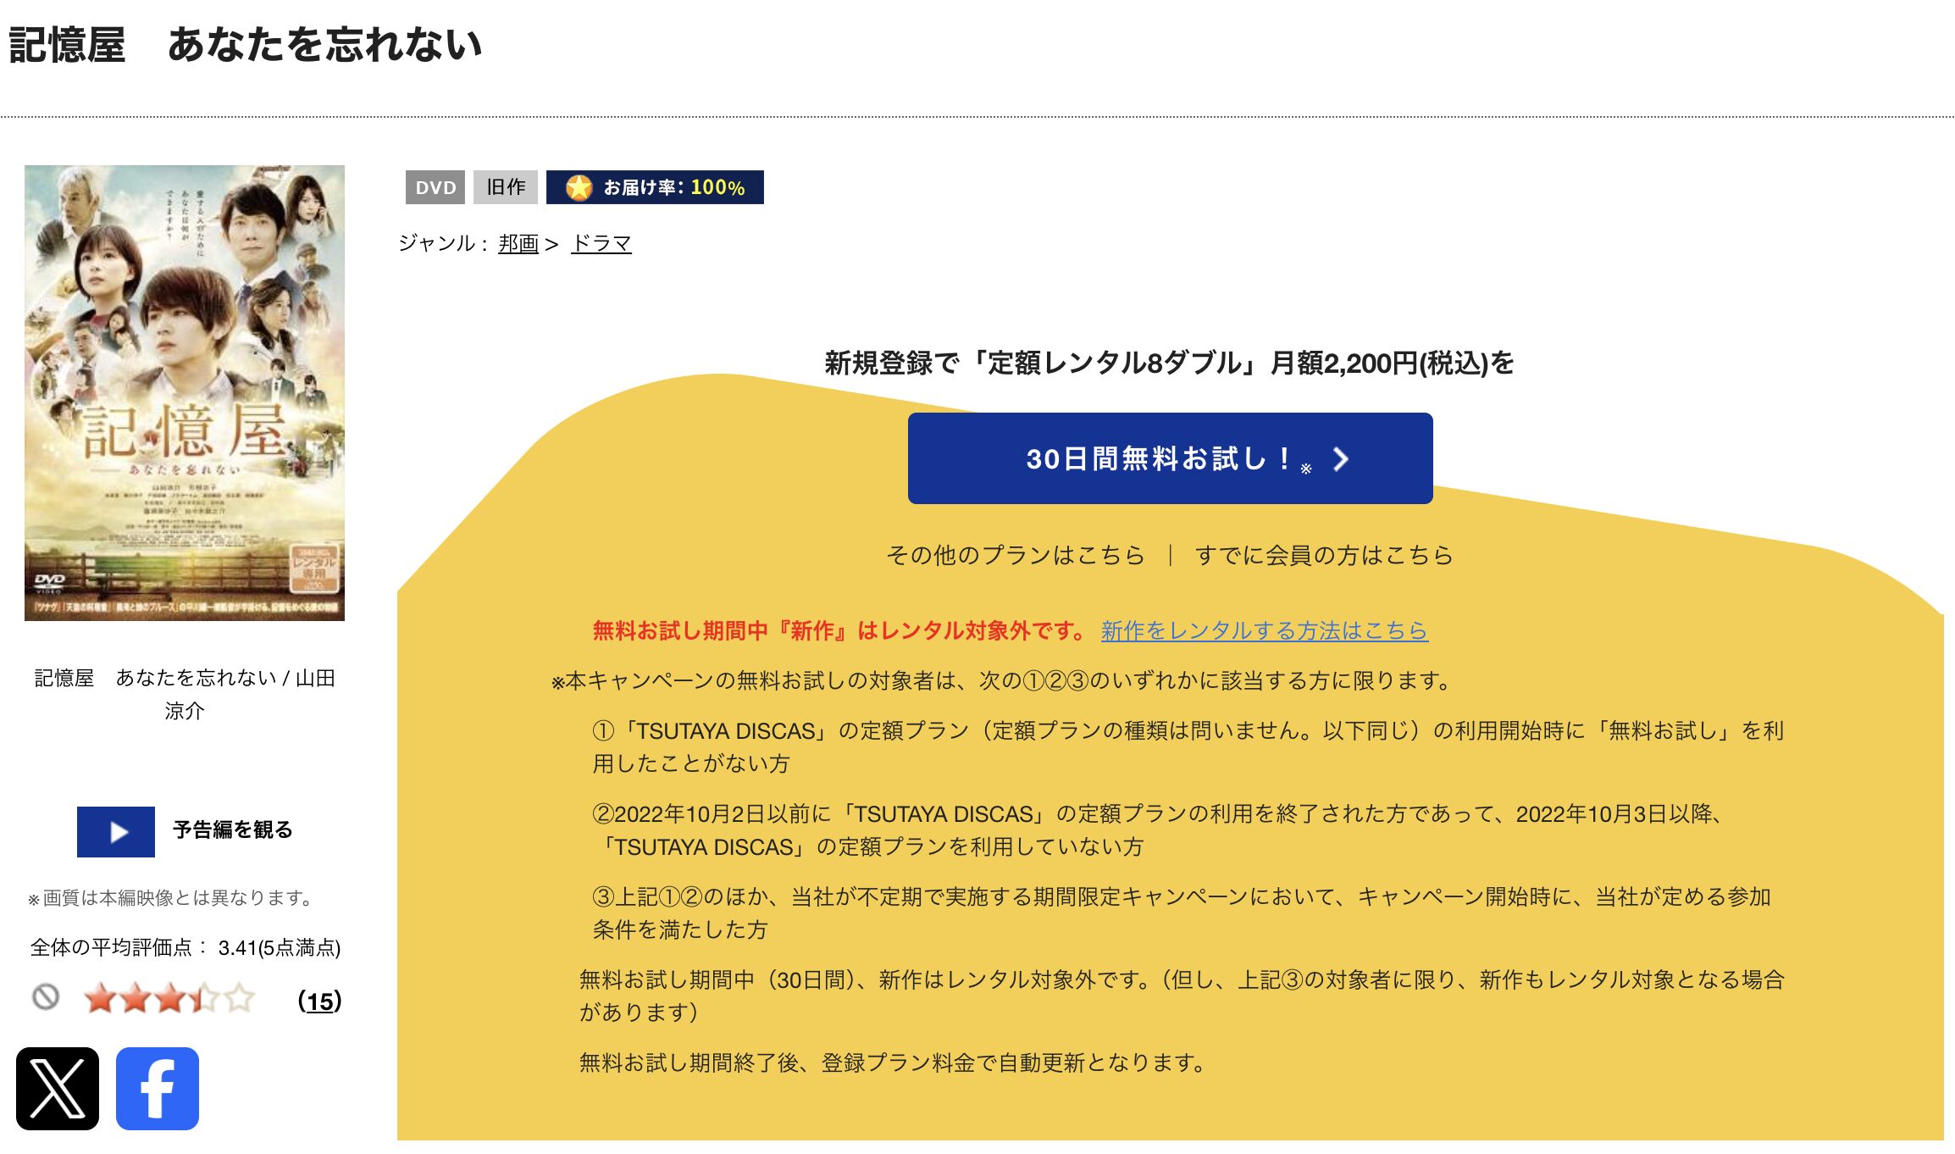Open 邦画 genre link
The height and width of the screenshot is (1154, 1955).
coord(518,243)
